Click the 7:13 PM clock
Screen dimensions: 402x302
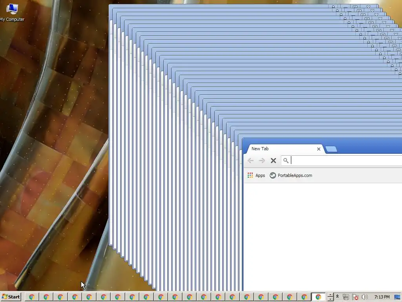click(382, 297)
